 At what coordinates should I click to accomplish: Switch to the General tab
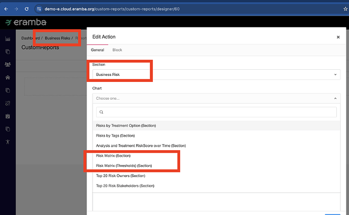tap(97, 50)
